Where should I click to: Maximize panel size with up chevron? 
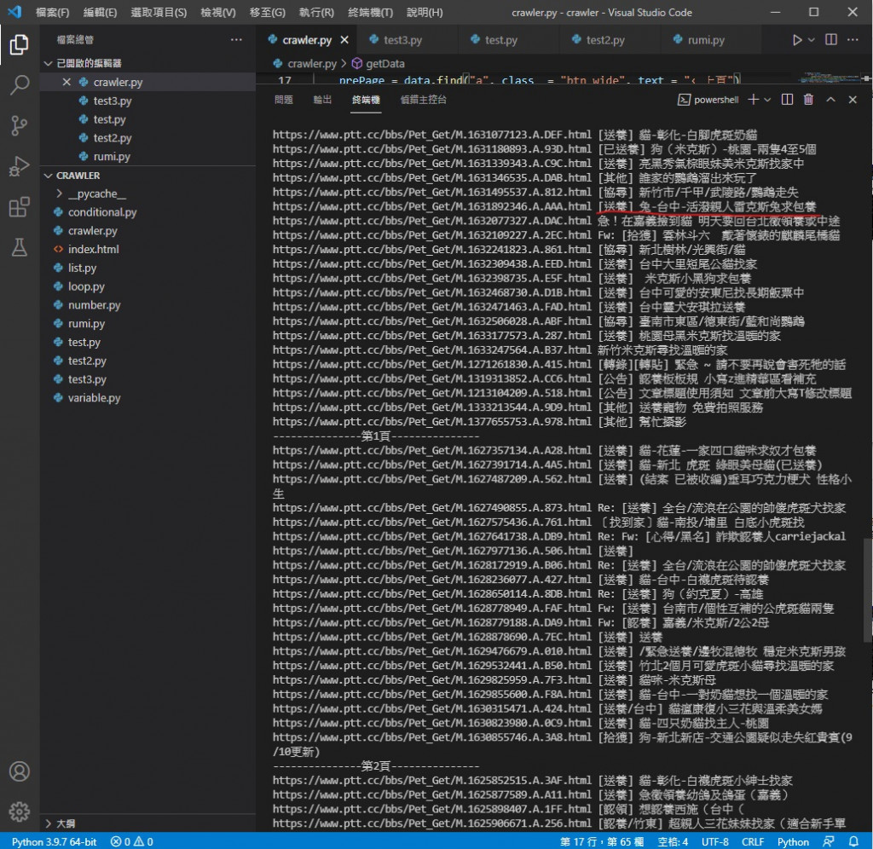click(x=830, y=100)
